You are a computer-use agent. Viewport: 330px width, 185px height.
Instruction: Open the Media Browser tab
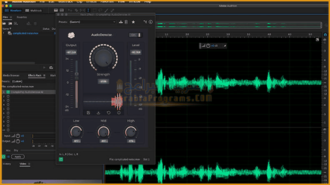point(11,76)
